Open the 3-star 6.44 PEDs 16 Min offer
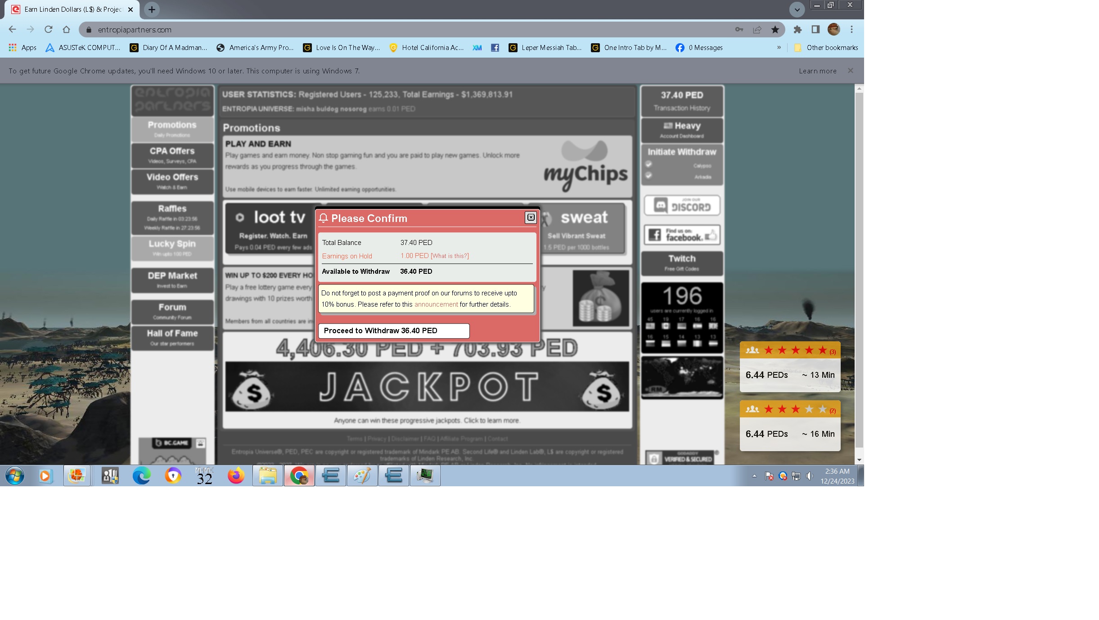Screen dimensions: 1099x620 [x=790, y=425]
